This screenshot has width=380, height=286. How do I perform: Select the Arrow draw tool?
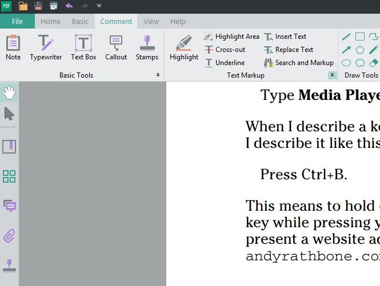346,50
